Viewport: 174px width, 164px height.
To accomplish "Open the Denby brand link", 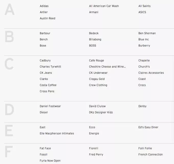I will tap(142, 106).
